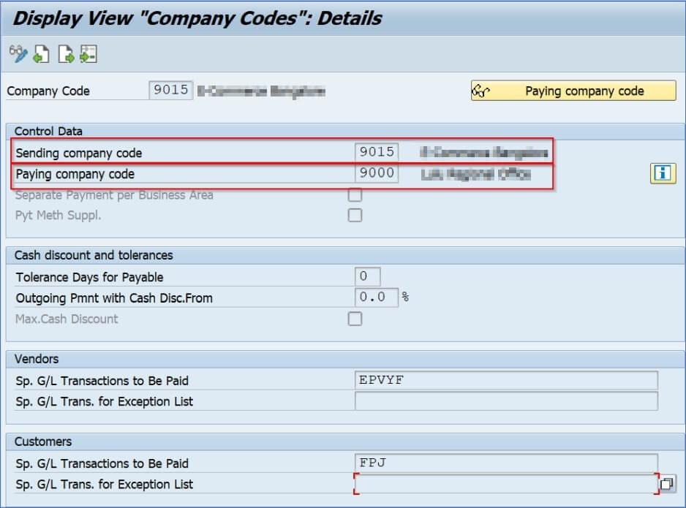Open the Paying company code button
The height and width of the screenshot is (508, 686).
tap(573, 91)
